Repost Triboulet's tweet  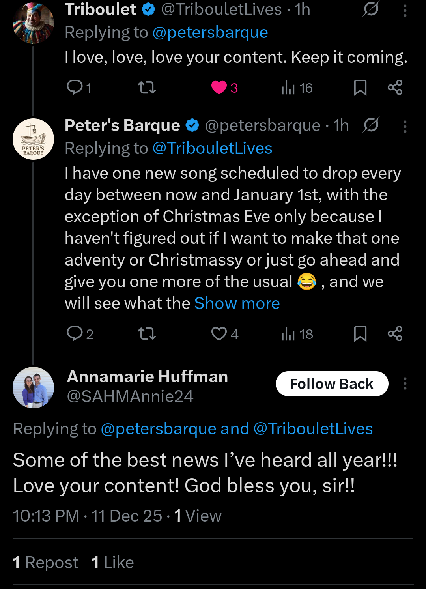click(x=147, y=87)
